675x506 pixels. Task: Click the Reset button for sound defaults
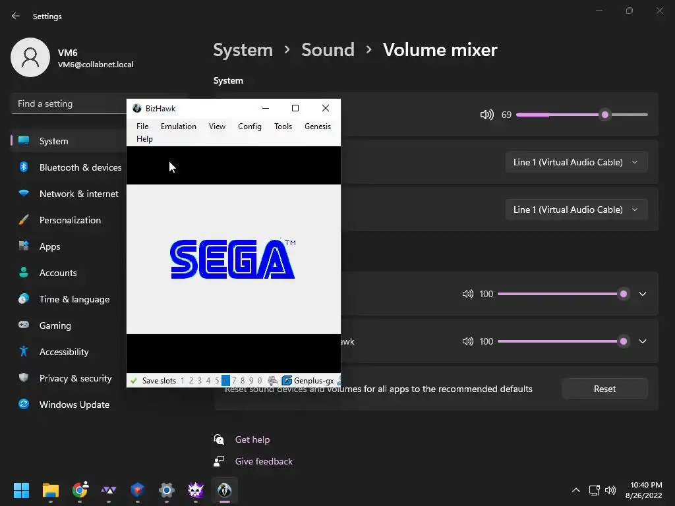point(605,389)
